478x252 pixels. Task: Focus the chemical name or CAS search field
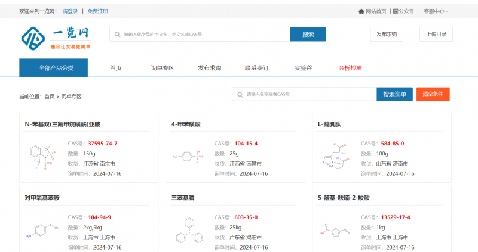pos(200,35)
